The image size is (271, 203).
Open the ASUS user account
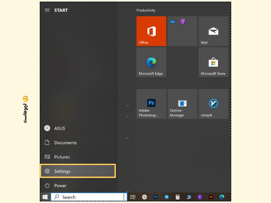[x=78, y=128]
